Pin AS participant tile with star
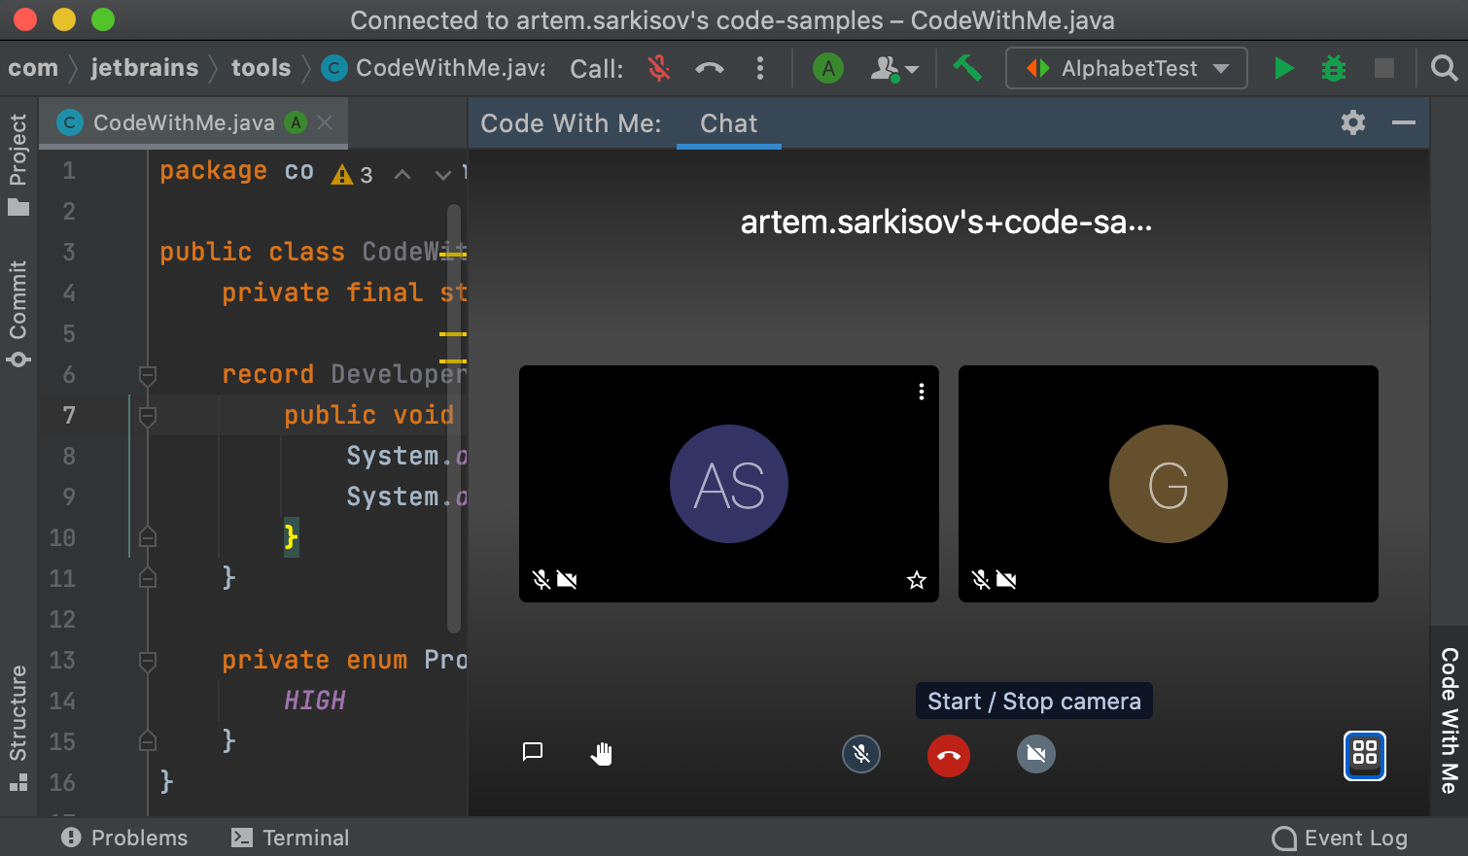The height and width of the screenshot is (856, 1468). point(916,580)
